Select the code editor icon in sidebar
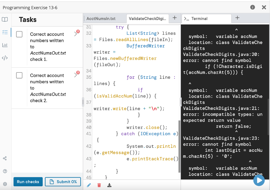The width and height of the screenshot is (270, 190). coord(5,58)
